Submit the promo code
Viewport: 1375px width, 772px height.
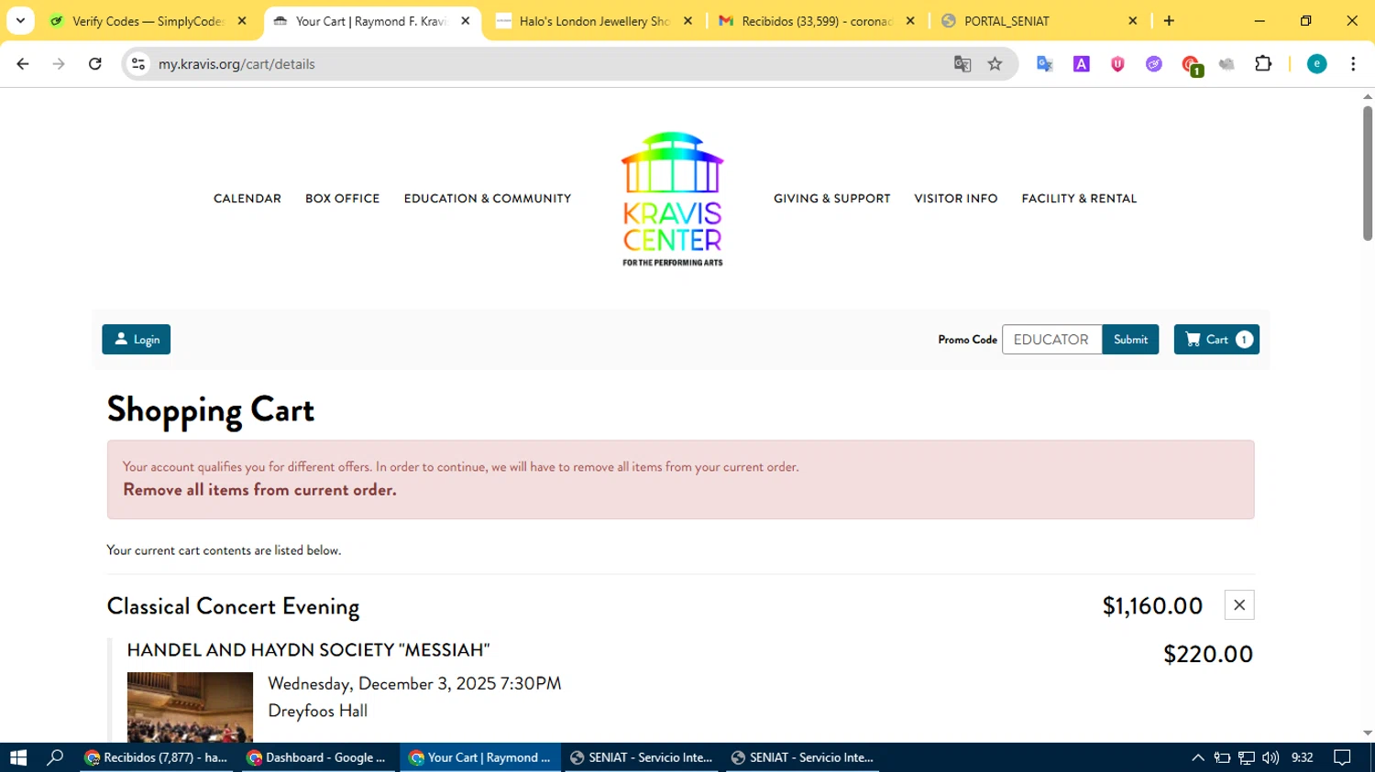1130,340
